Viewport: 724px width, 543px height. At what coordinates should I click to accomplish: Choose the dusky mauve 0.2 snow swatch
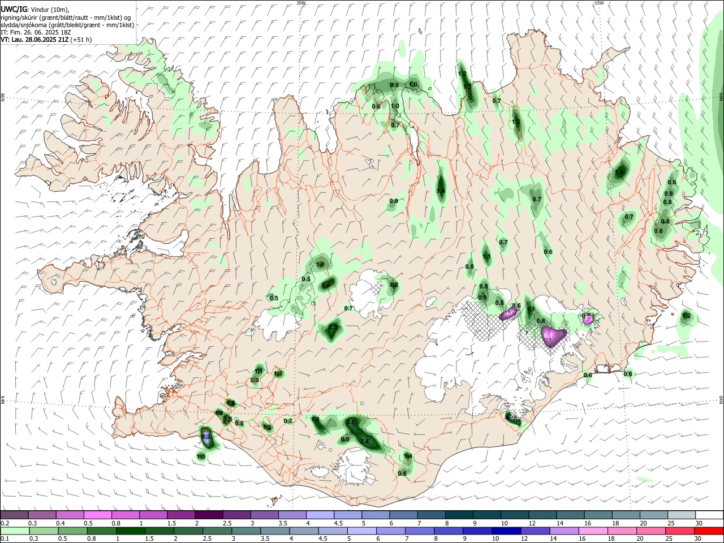(14, 515)
